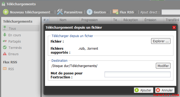Show Tous downloads in sidebar
Viewport: 180px width, 97px height.
point(21,28)
